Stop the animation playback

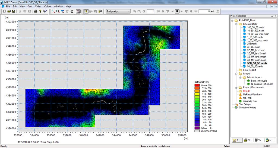[x=177, y=11]
